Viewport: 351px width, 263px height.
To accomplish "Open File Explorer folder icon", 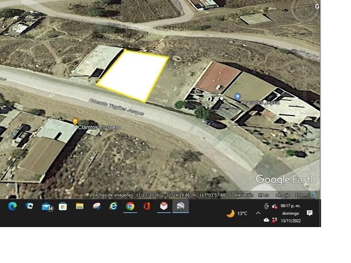I will click(79, 206).
